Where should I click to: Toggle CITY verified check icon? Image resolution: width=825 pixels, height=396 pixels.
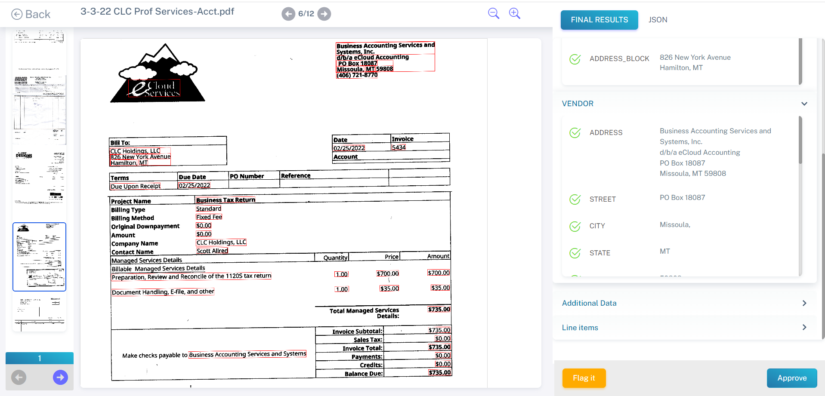[575, 226]
